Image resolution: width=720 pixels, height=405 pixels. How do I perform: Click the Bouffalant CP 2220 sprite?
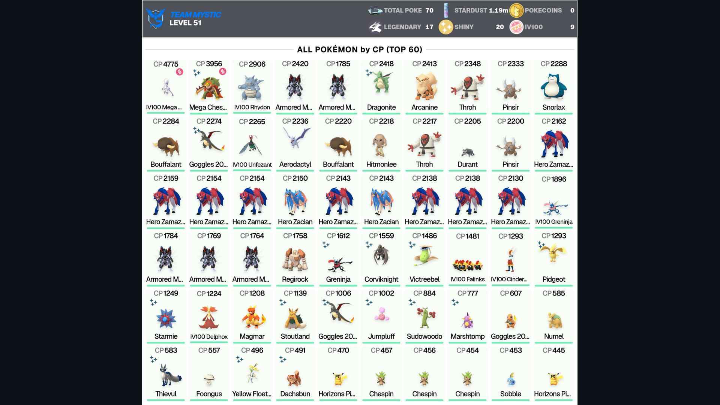coord(338,147)
